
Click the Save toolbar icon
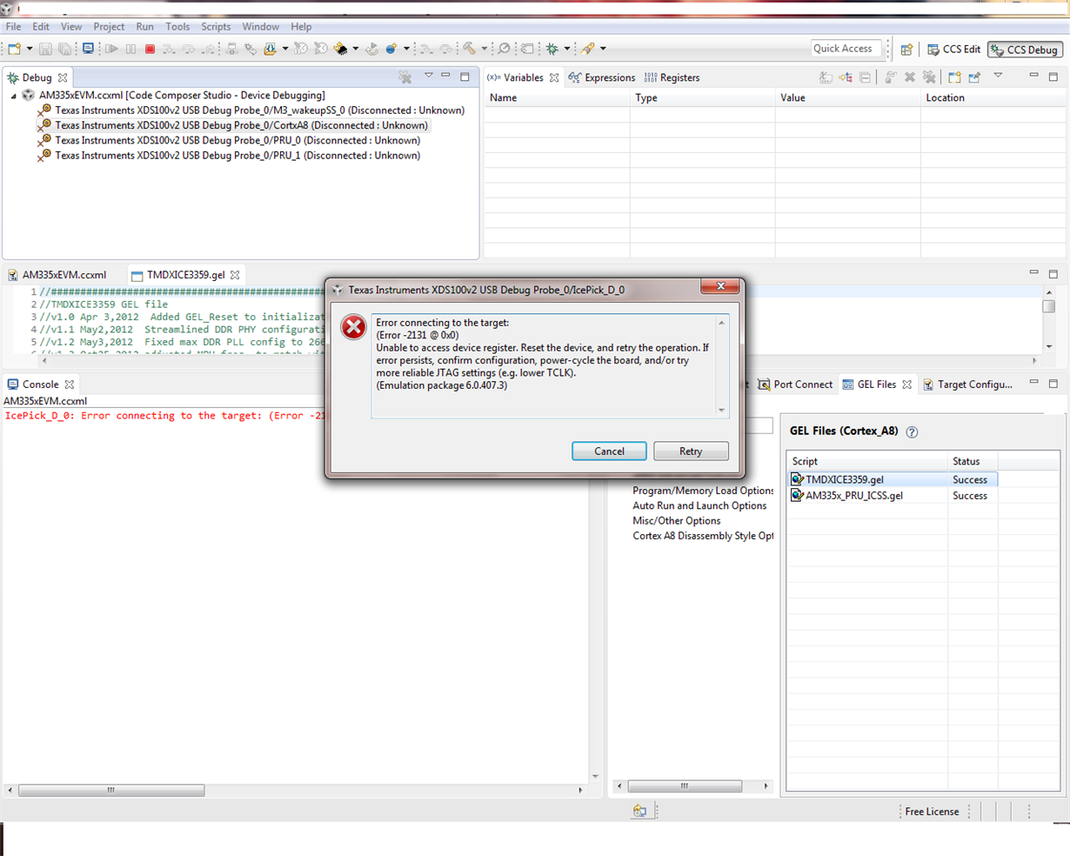45,49
